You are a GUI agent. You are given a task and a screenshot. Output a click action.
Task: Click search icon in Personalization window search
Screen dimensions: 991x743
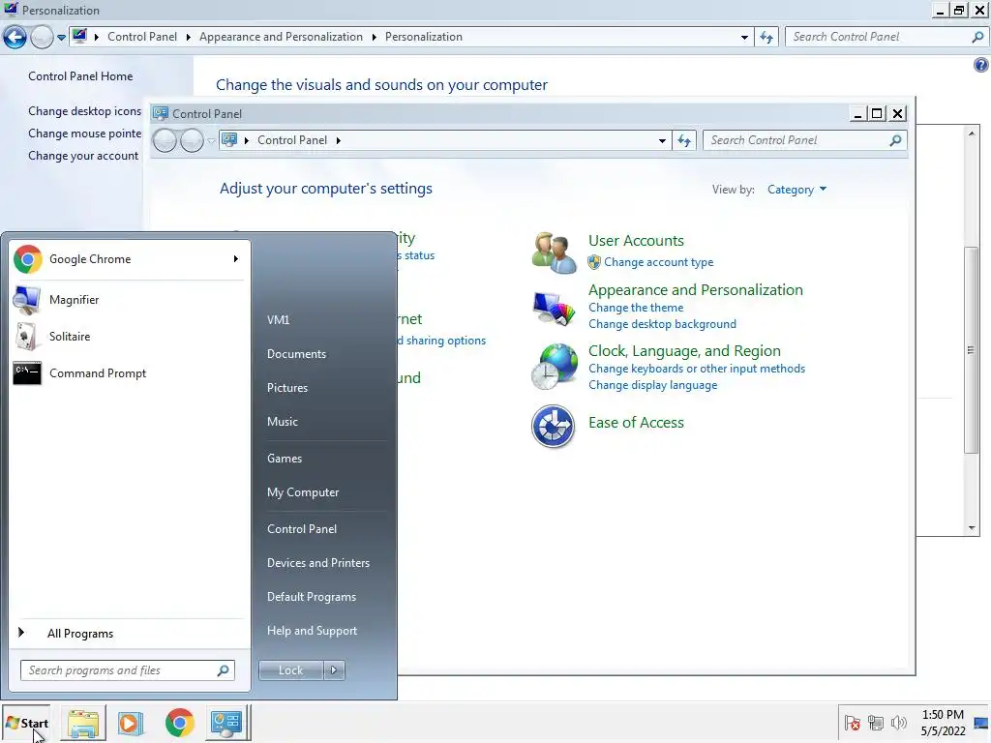977,38
